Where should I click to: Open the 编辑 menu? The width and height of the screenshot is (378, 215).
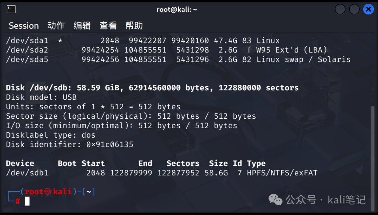pyautogui.click(x=82, y=26)
